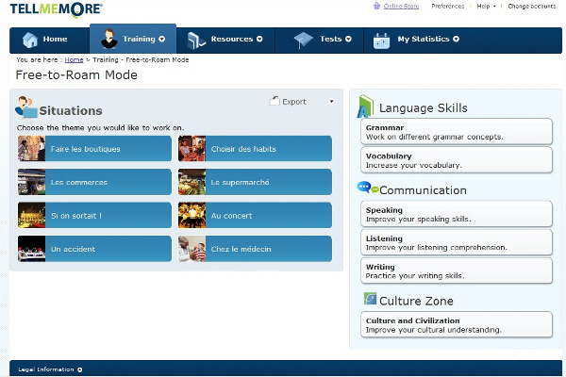Click the Home house icon
Screen dimensions: 566x377
[x=30, y=40]
